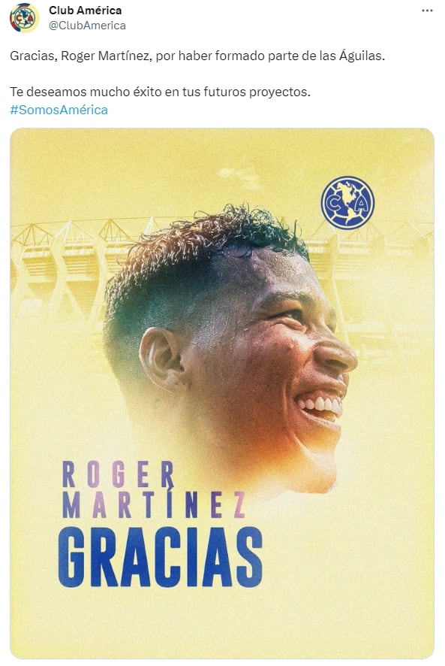Open the attached farewell poster image

tap(222, 393)
